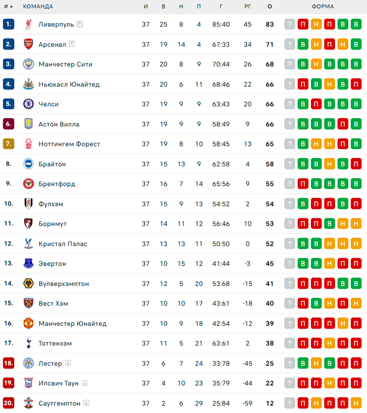The width and height of the screenshot is (367, 413).
Task: Click the Liverpool club crest
Action: point(28,24)
